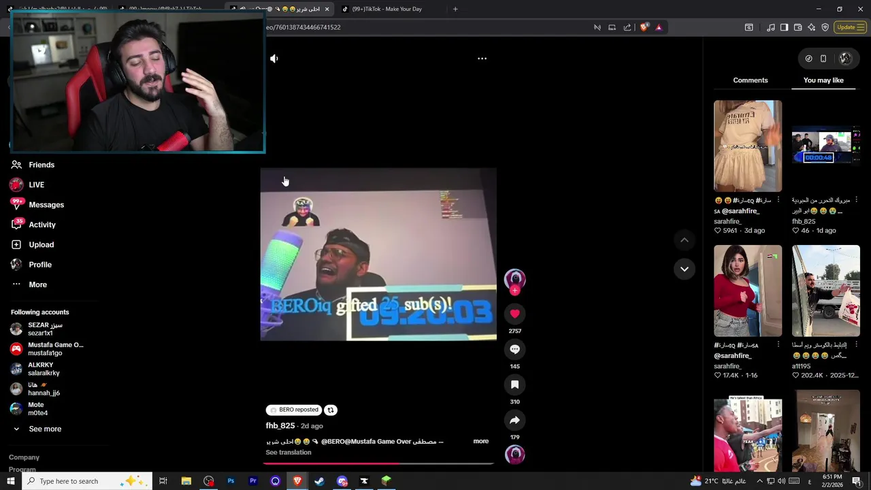The image size is (871, 490).
Task: Expand the More sidebar menu
Action: pos(37,284)
